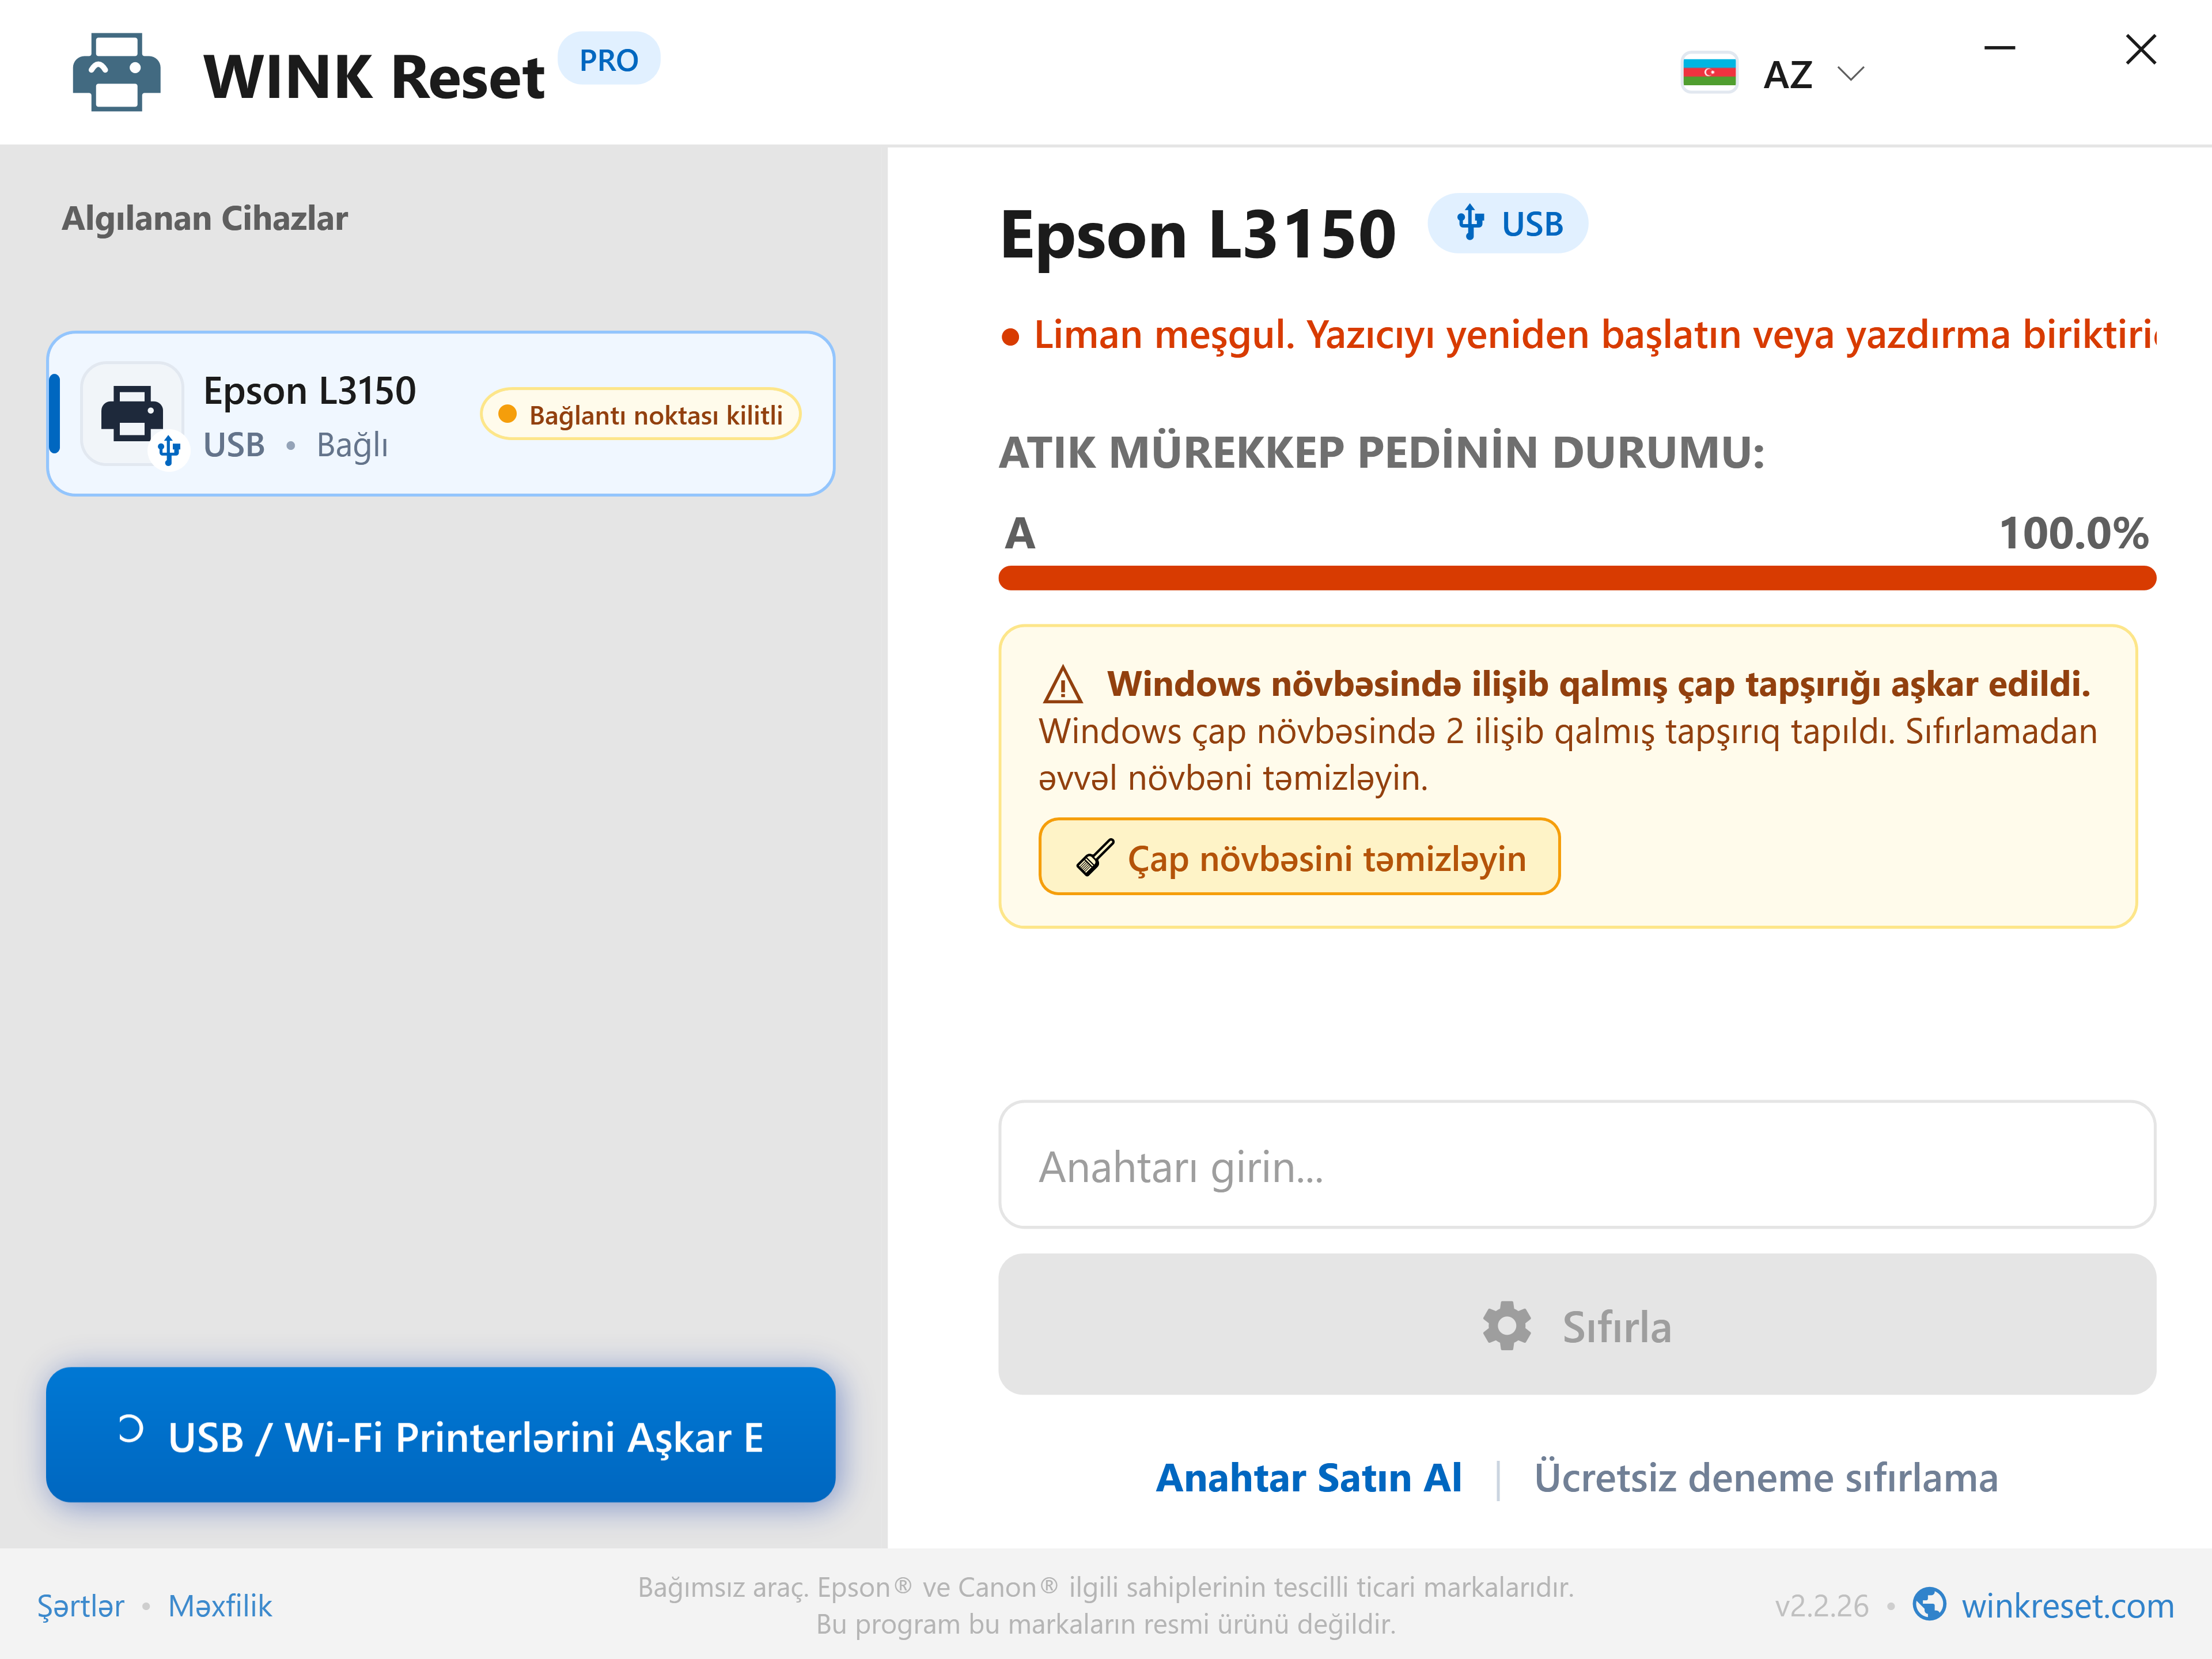Open the 'Ücretsiz deneme sıfırlama' link

coord(1766,1477)
